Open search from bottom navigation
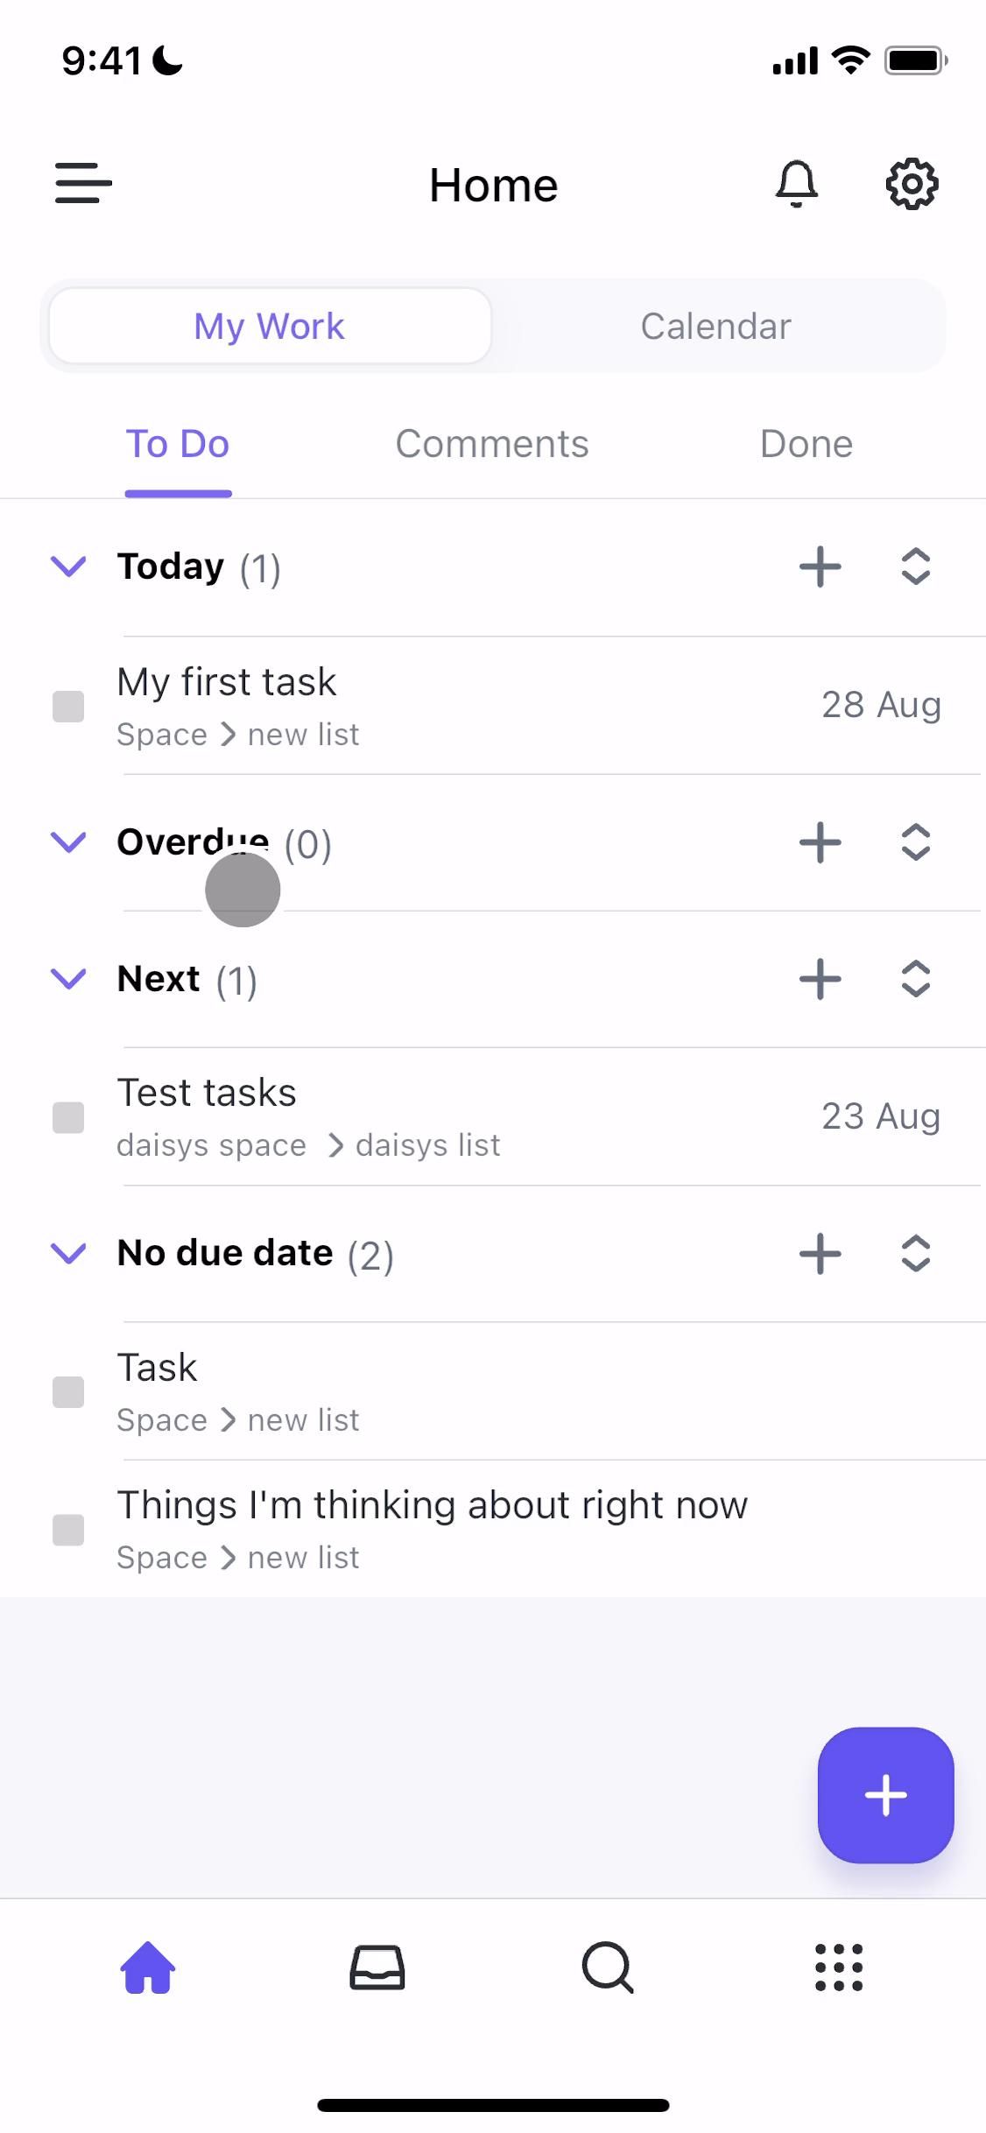Image resolution: width=986 pixels, height=2133 pixels. pos(608,1968)
